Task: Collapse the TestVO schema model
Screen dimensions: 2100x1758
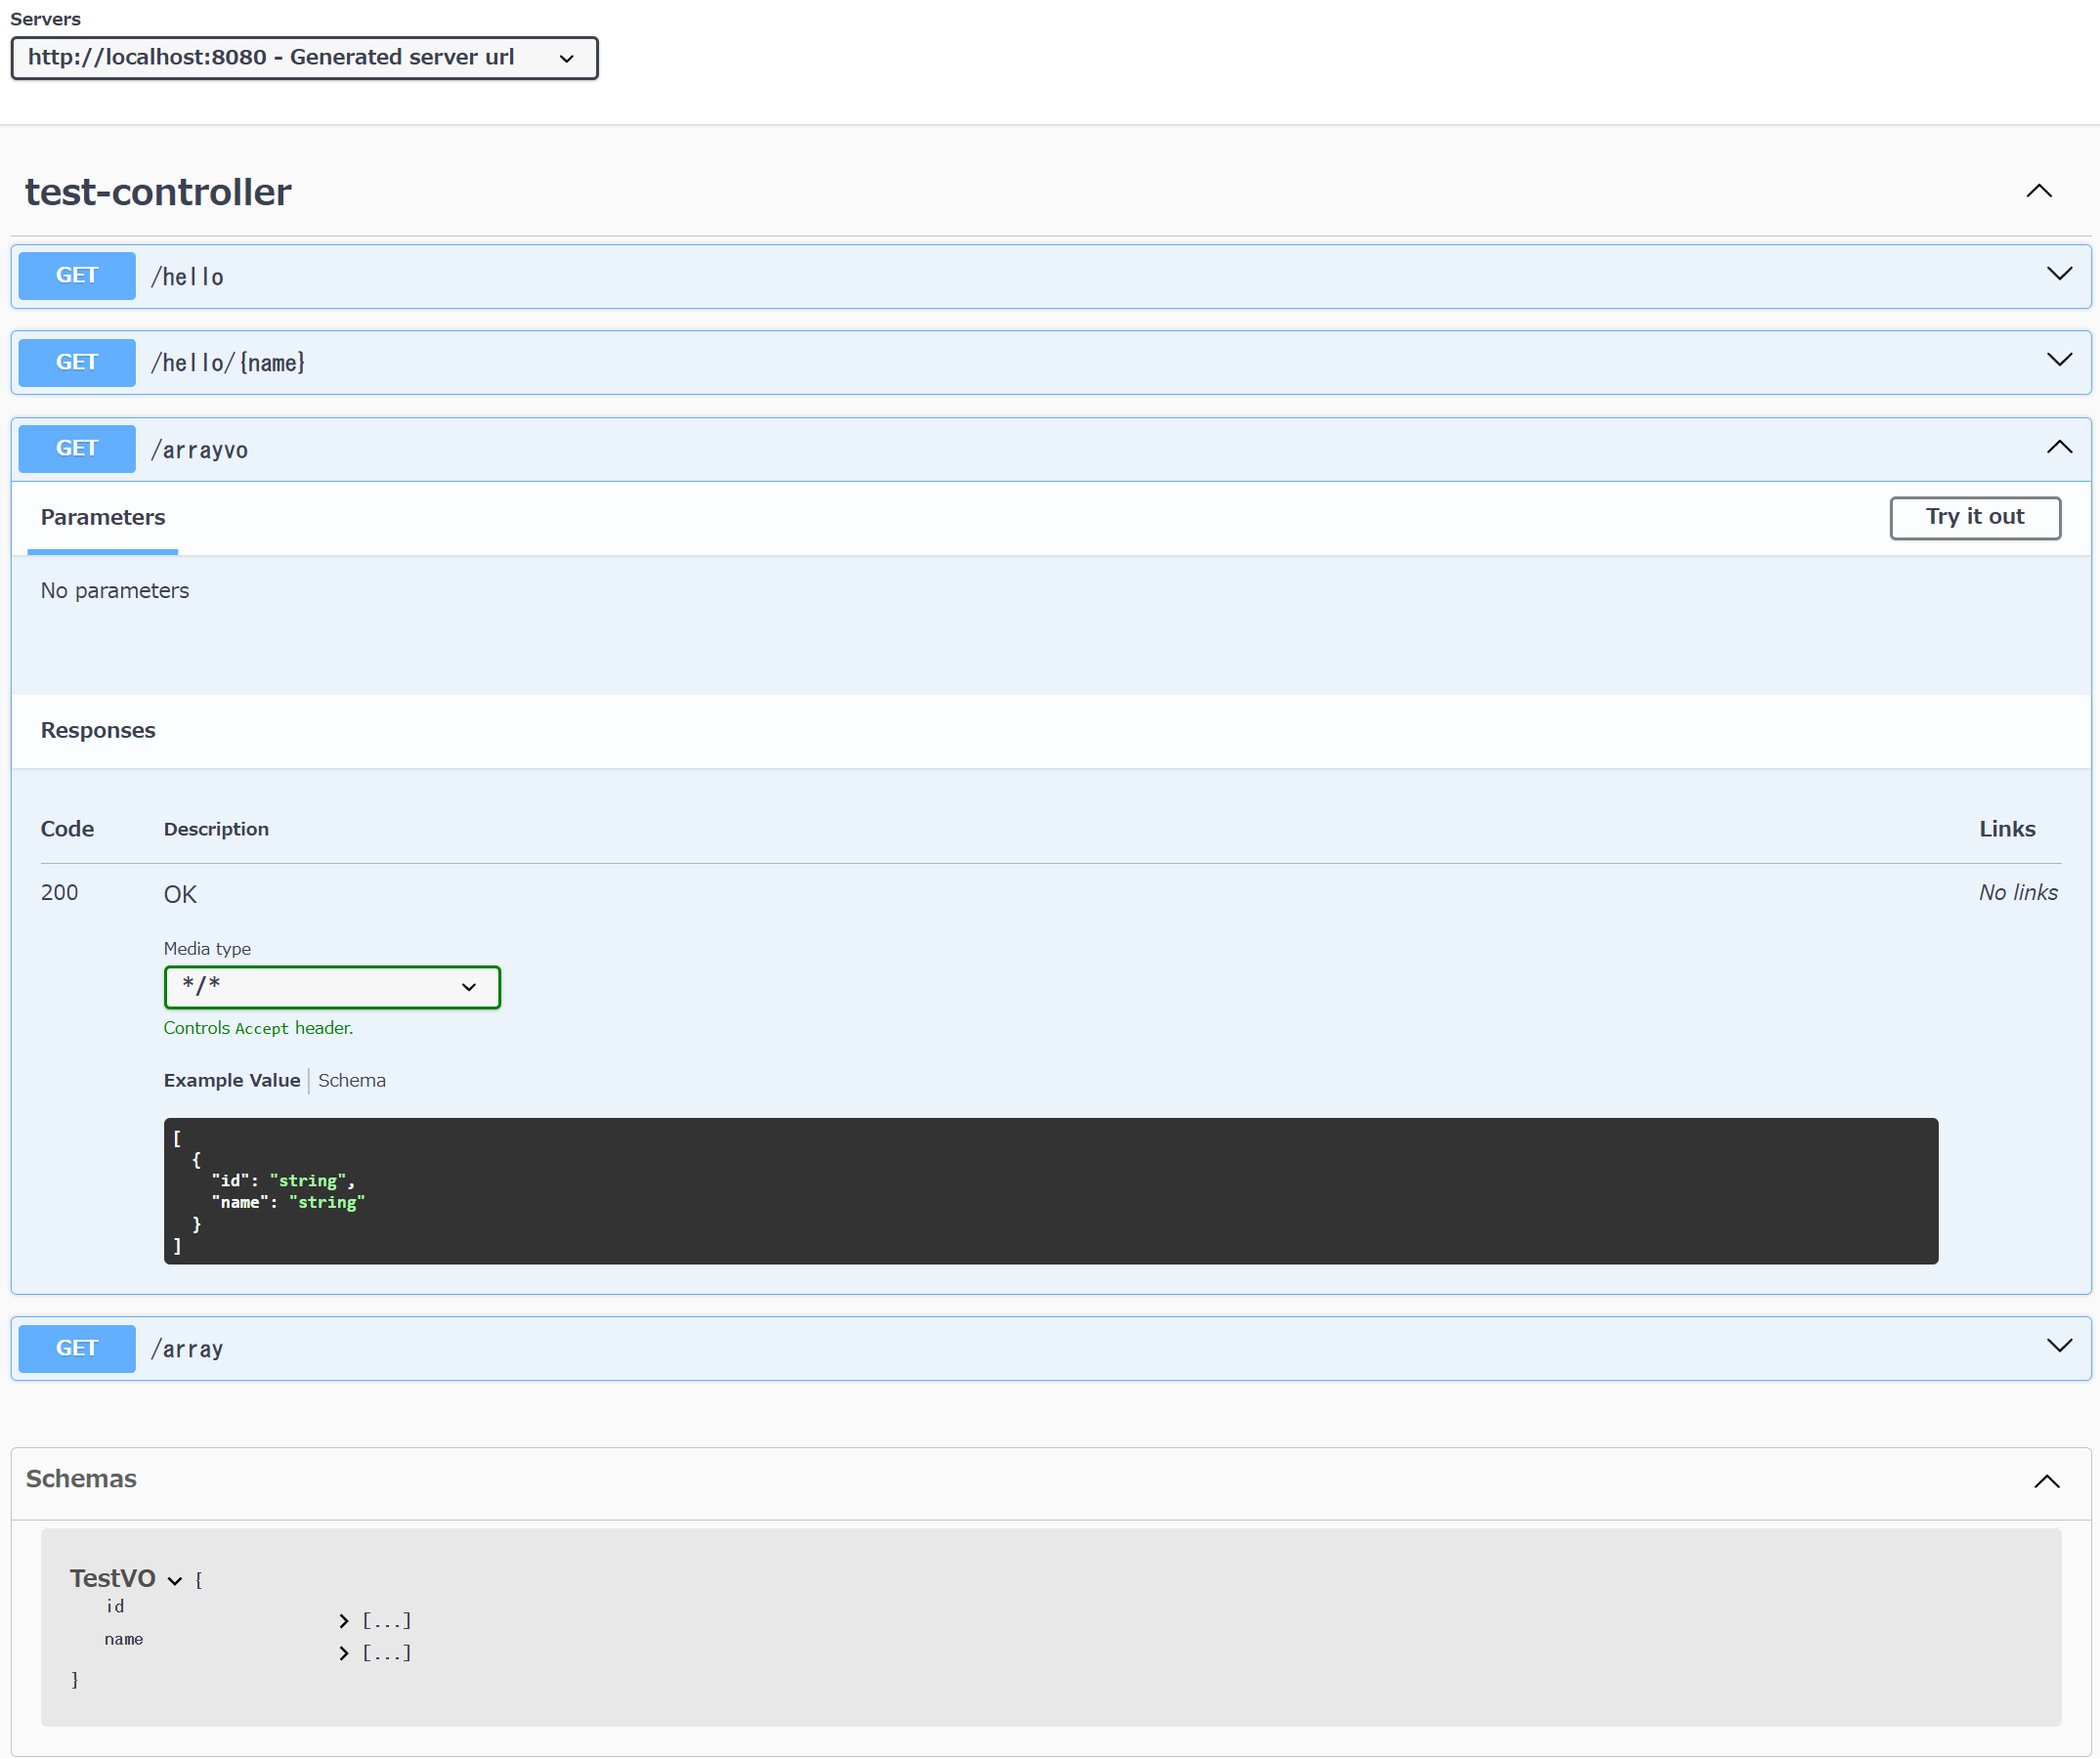Action: point(174,1580)
